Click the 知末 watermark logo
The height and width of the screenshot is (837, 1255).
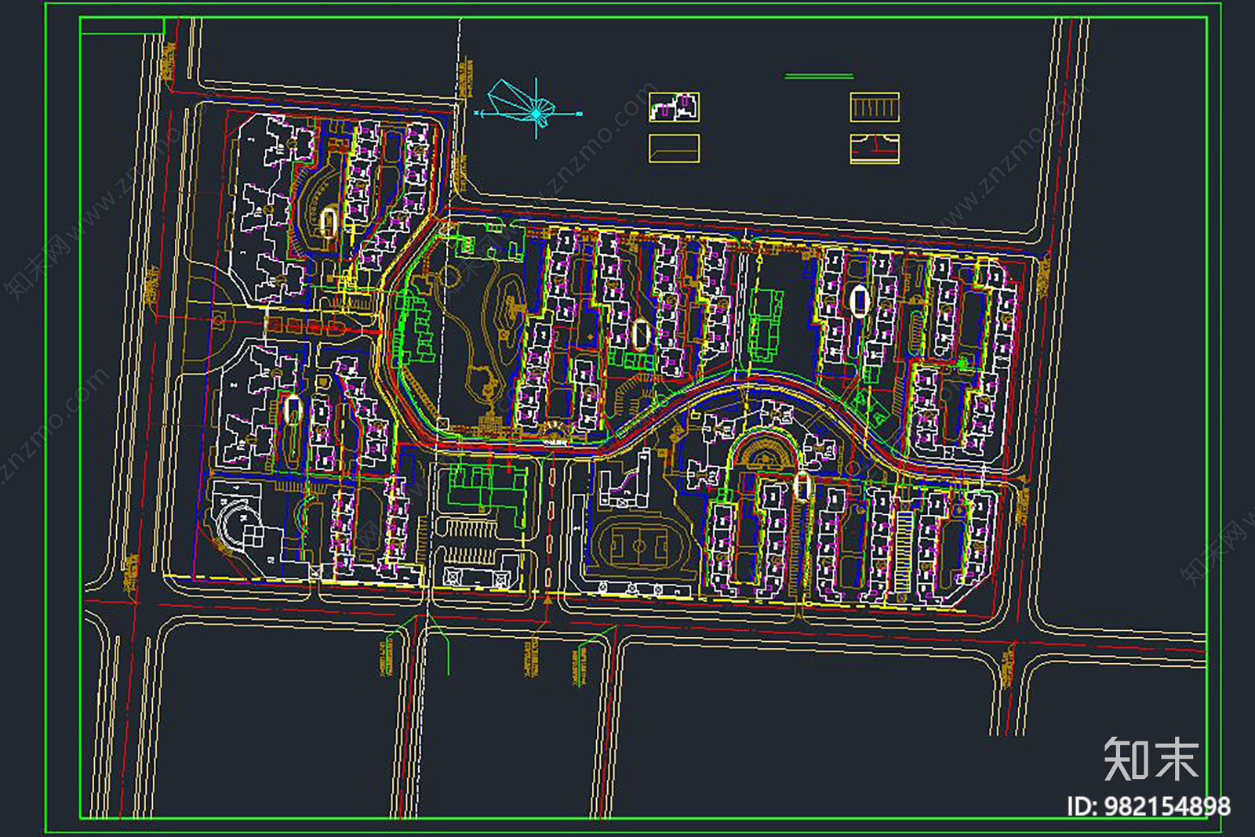pos(1151,759)
